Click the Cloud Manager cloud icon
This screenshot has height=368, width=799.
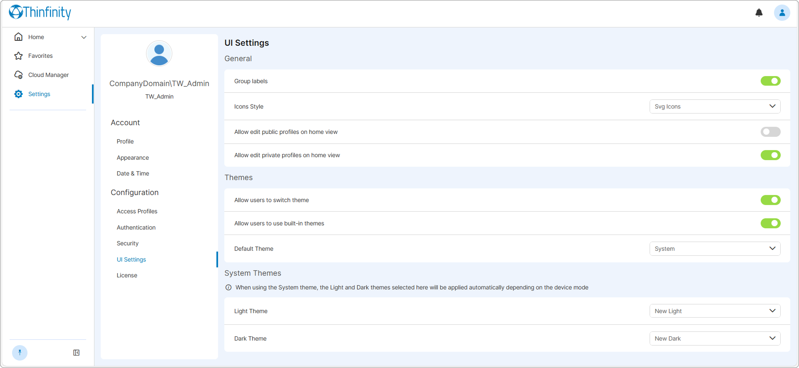click(x=18, y=75)
